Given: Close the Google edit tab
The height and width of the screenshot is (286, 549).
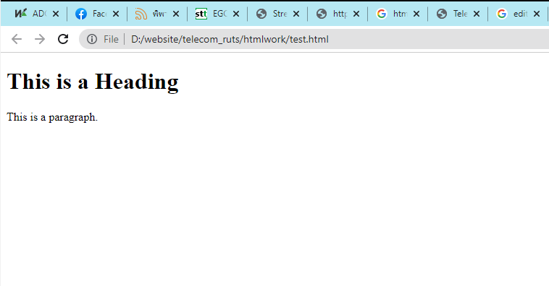Looking at the screenshot, I should [537, 14].
